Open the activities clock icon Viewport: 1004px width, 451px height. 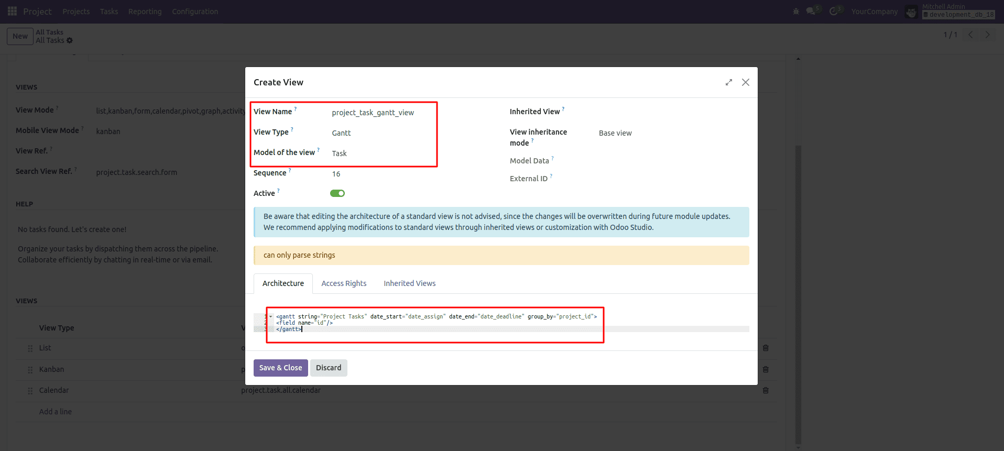[x=834, y=11]
